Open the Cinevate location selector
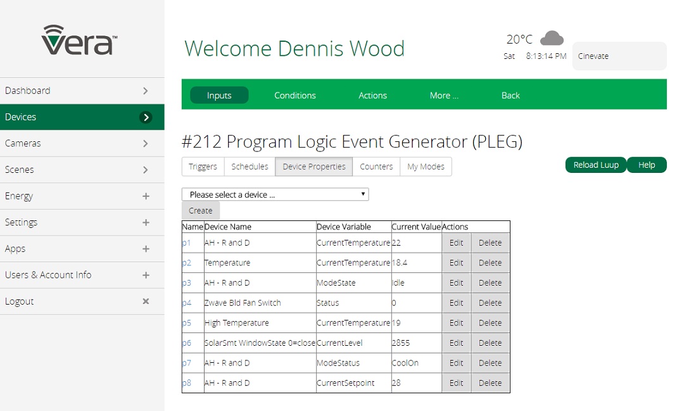Image resolution: width=684 pixels, height=411 pixels. (x=619, y=56)
